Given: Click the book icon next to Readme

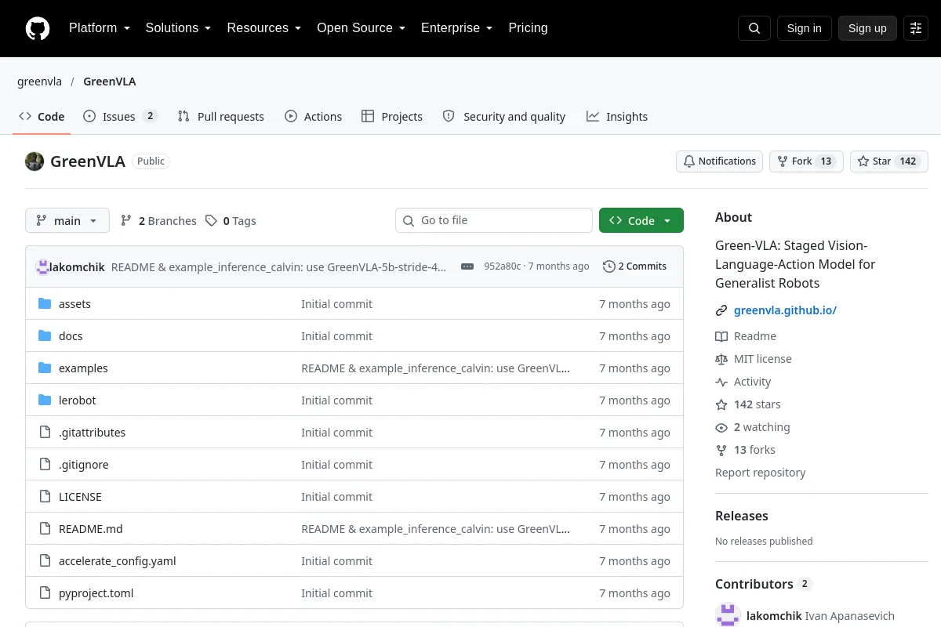Looking at the screenshot, I should [721, 336].
